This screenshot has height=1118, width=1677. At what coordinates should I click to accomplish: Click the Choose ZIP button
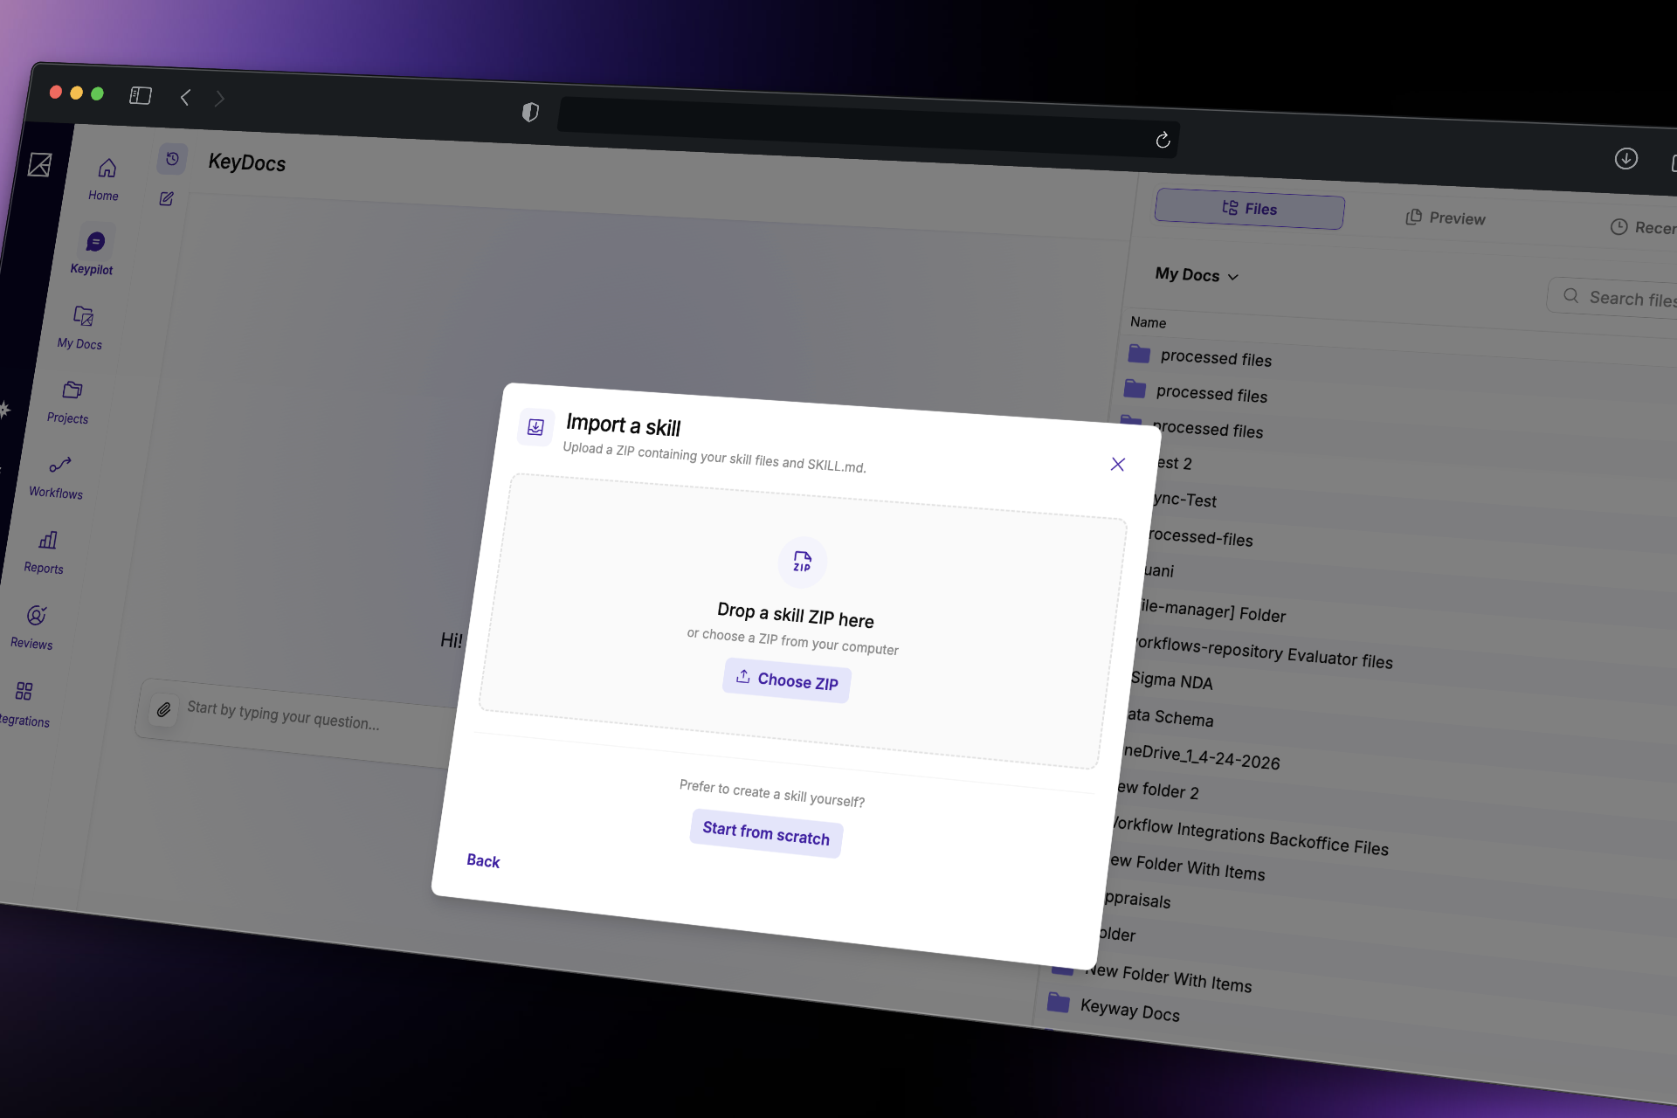(787, 680)
